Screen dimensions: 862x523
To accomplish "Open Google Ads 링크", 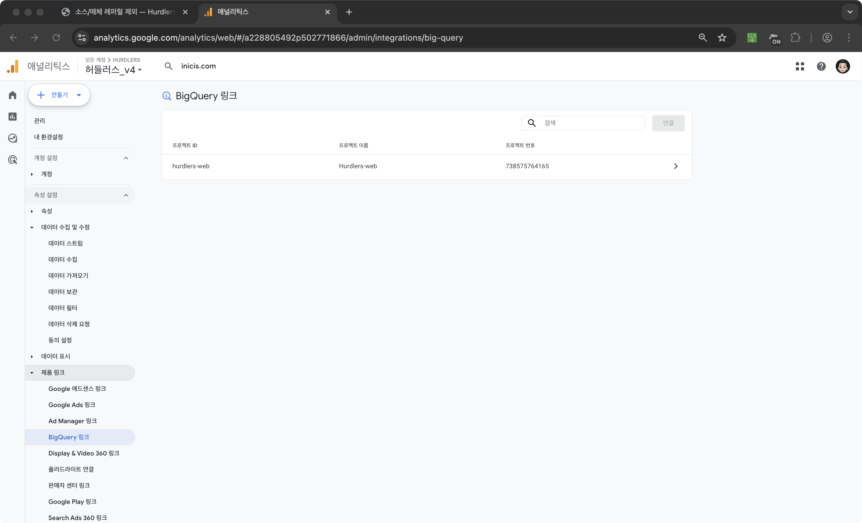I will (72, 405).
